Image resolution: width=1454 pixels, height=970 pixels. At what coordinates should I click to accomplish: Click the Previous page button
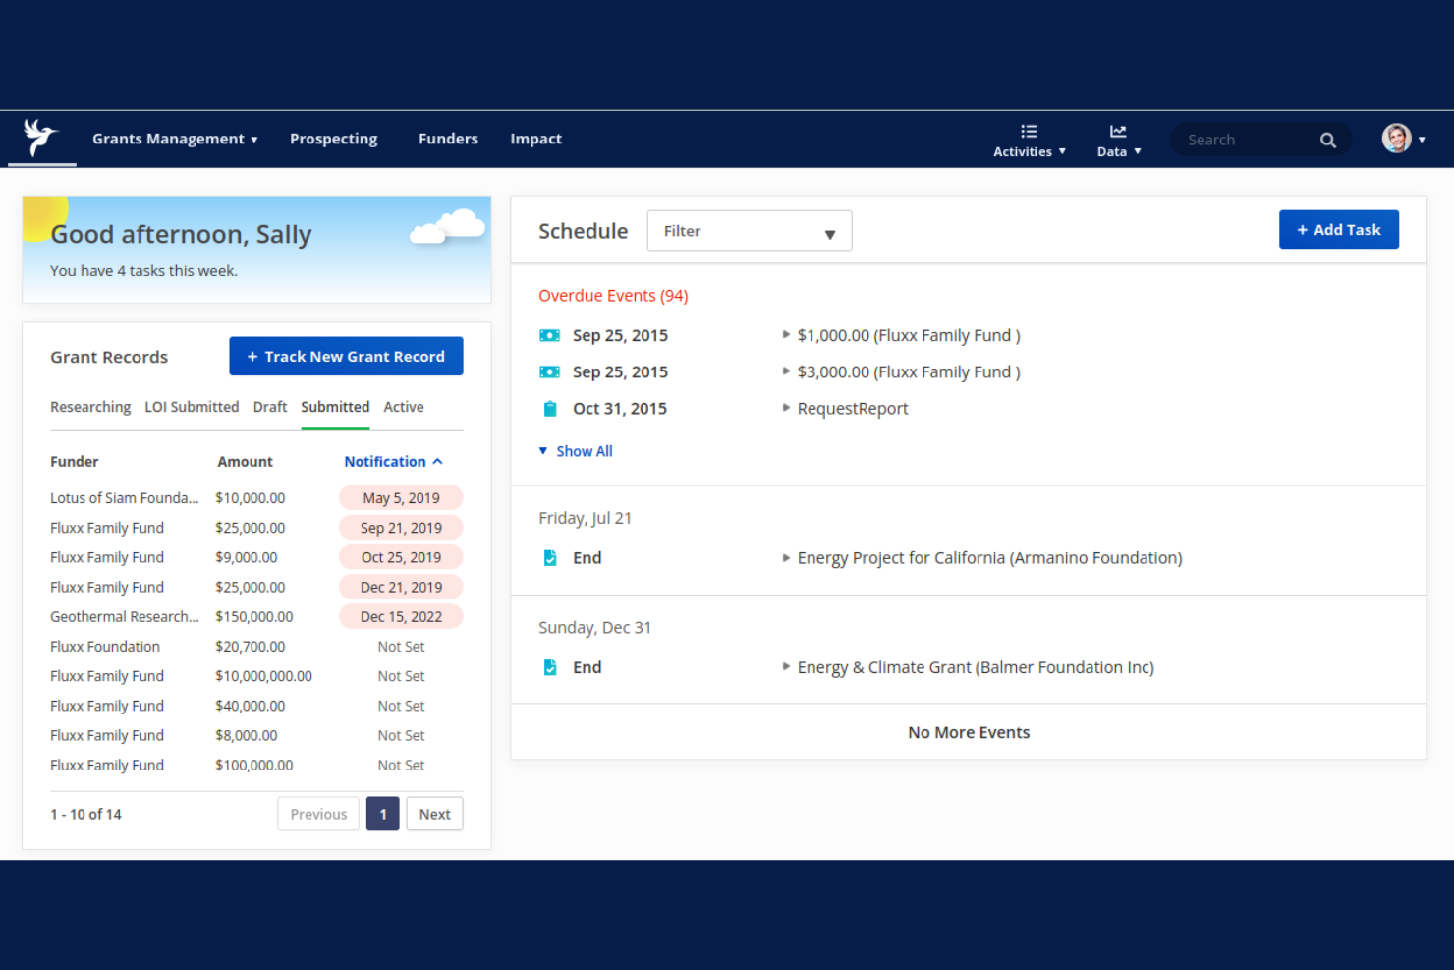318,814
